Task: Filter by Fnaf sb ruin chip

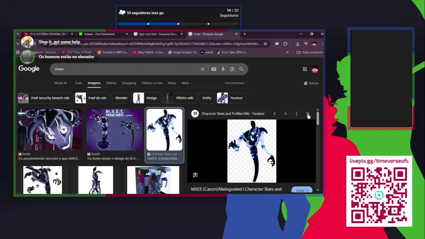Action: 92,98
